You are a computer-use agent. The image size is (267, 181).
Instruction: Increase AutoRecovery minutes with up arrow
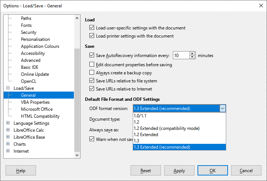pos(192,53)
